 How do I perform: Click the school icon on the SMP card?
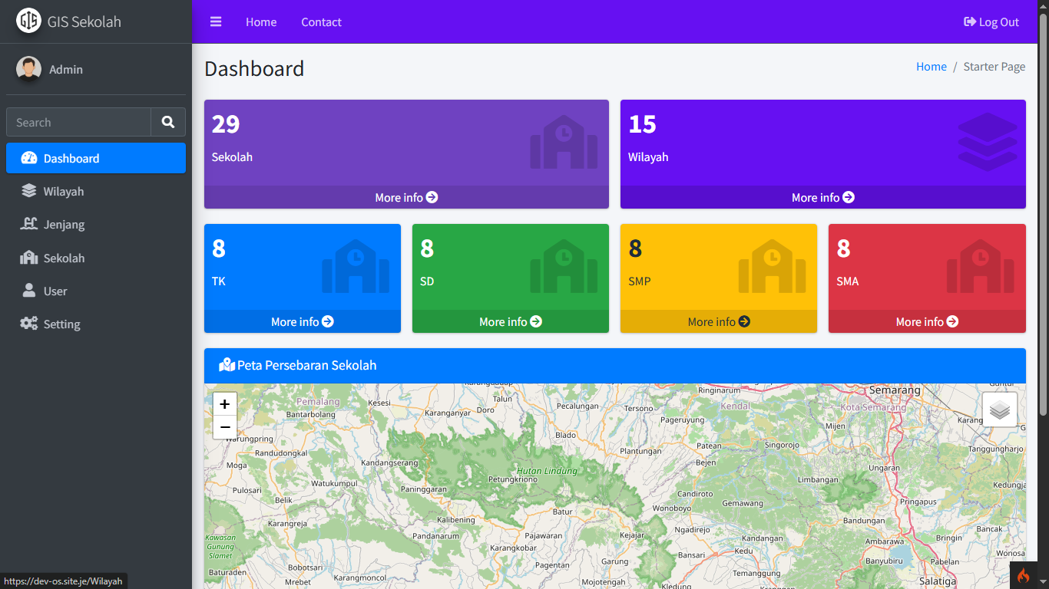click(772, 266)
